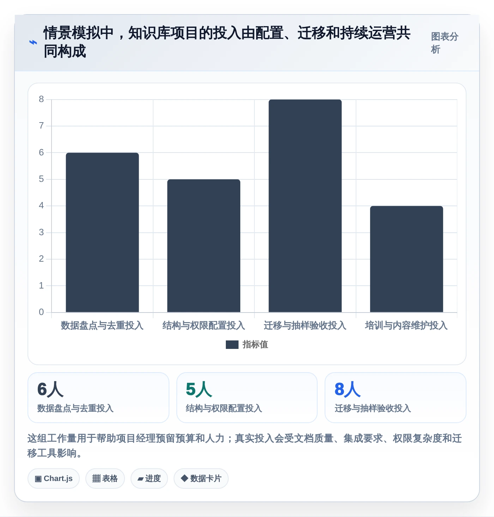
Task: Click the diamond icon in 数据卡片 chip
Action: (x=184, y=478)
